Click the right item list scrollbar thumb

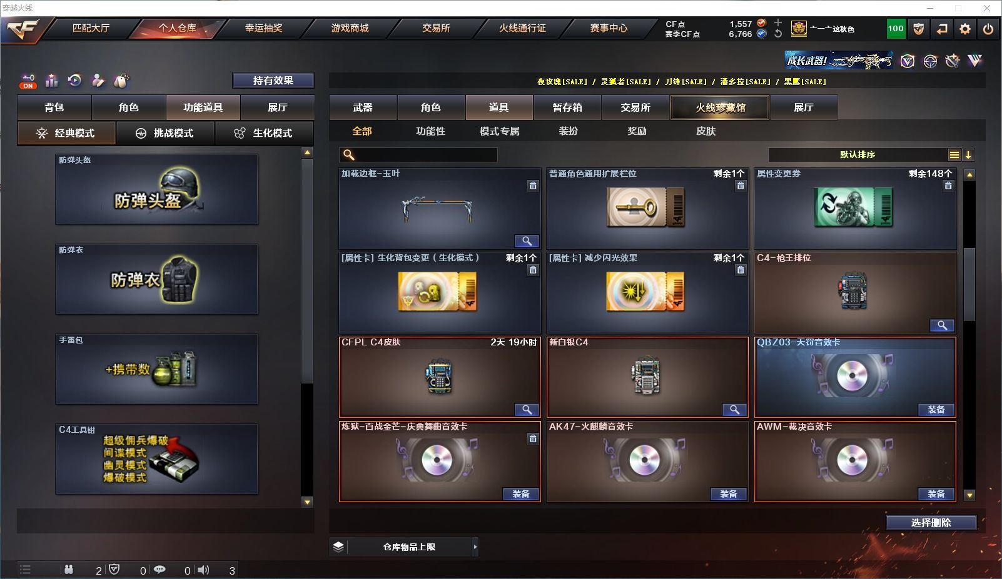969,284
